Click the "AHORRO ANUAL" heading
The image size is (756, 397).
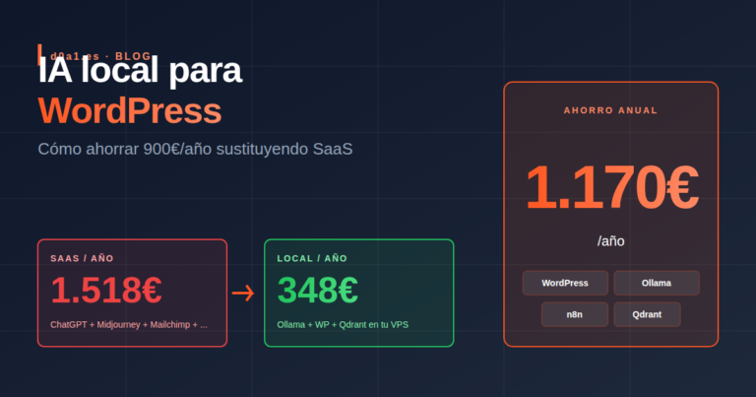(611, 110)
